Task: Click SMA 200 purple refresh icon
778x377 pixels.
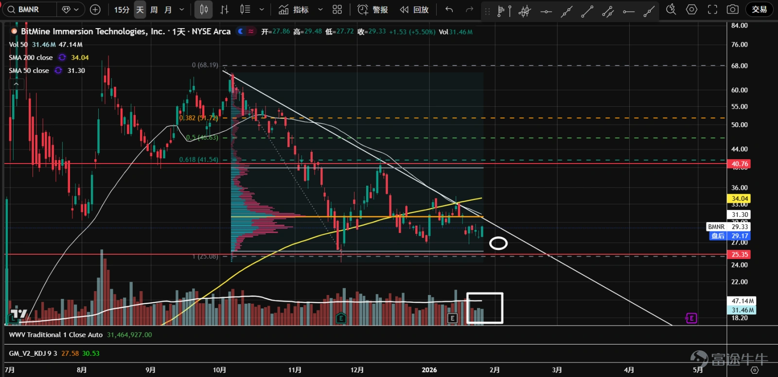Action: (x=62, y=57)
